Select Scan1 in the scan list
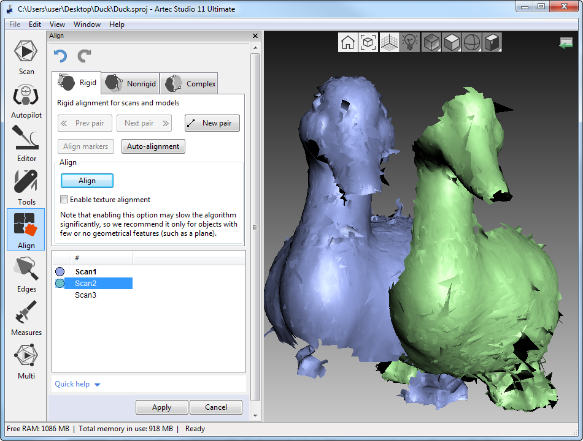Image resolution: width=583 pixels, height=441 pixels. [85, 272]
